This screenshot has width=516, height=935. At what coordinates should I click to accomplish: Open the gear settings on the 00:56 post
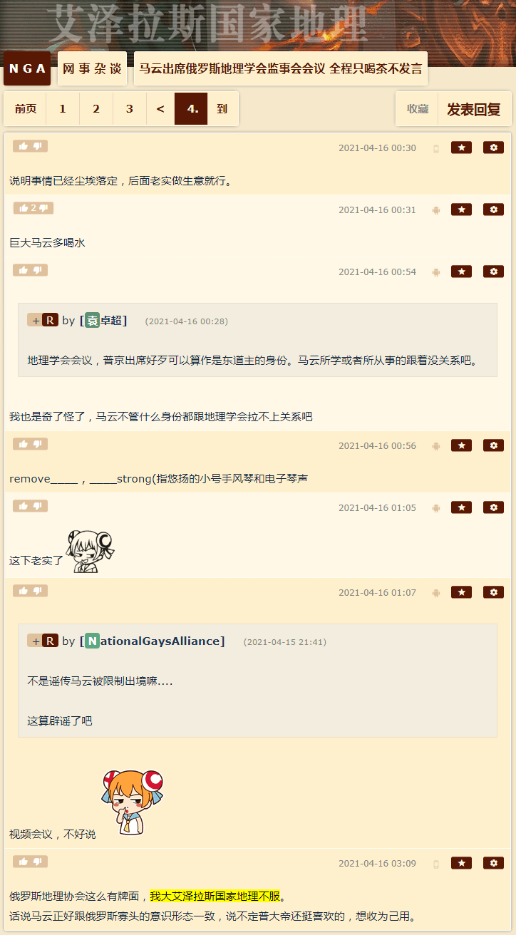[x=493, y=445]
